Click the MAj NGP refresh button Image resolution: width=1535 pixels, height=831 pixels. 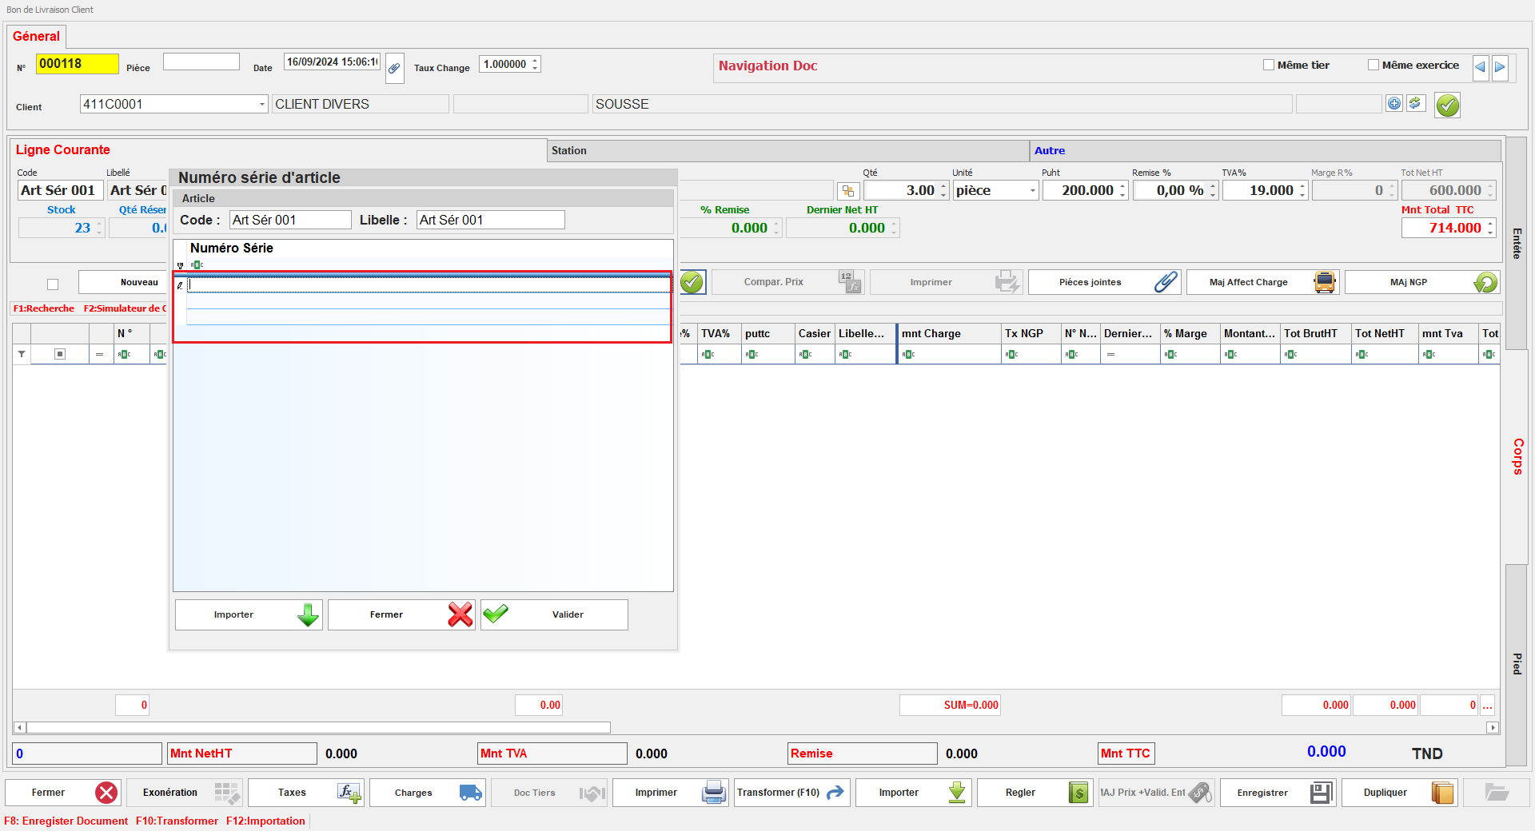coord(1421,282)
